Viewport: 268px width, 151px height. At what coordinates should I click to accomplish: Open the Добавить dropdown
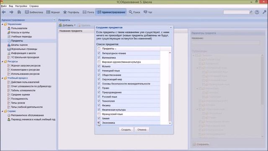(x=67, y=25)
